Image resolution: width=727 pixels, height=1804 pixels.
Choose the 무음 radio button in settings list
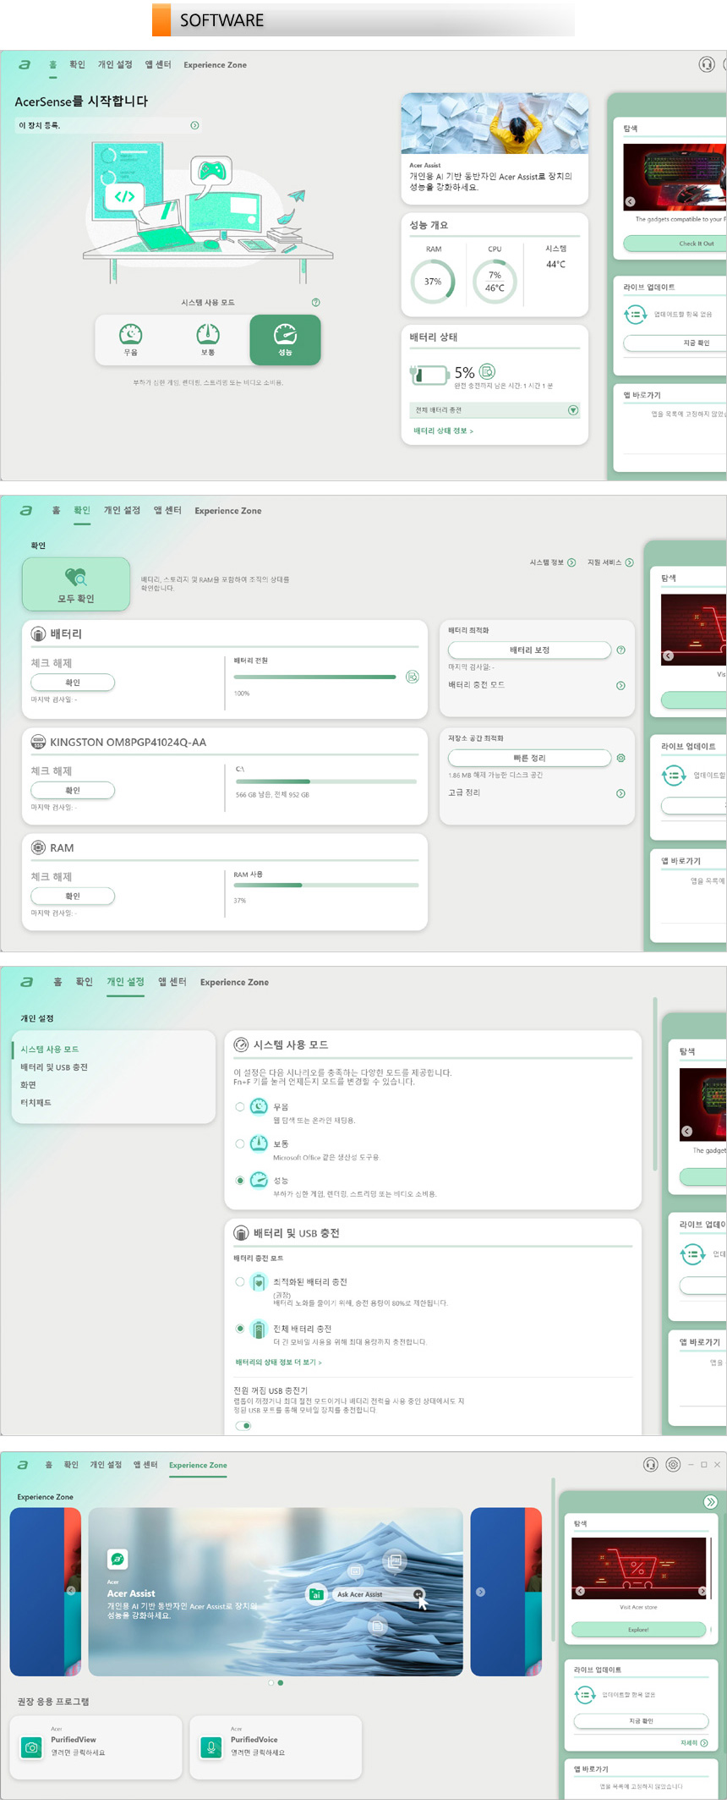[x=240, y=1106]
